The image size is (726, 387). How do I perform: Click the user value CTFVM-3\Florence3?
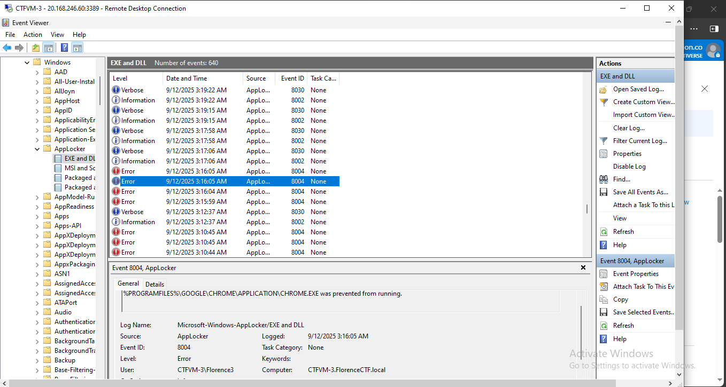205,370
